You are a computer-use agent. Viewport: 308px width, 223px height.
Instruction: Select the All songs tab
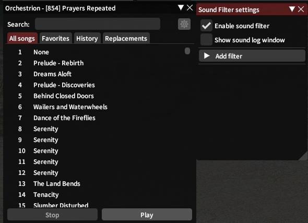pos(22,38)
